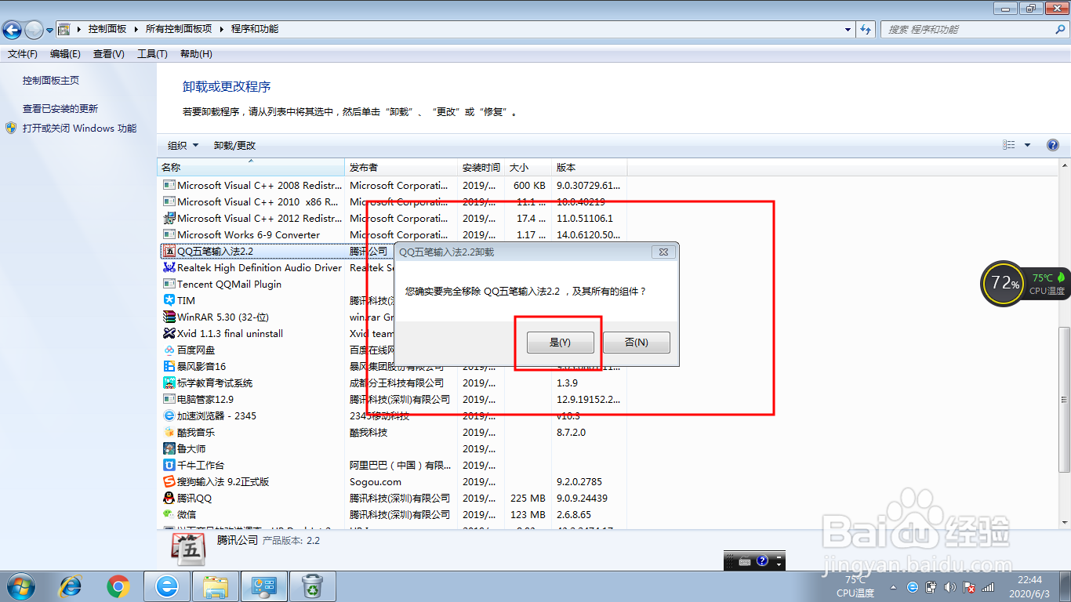
Task: Expand the 组织 dropdown
Action: tap(183, 146)
